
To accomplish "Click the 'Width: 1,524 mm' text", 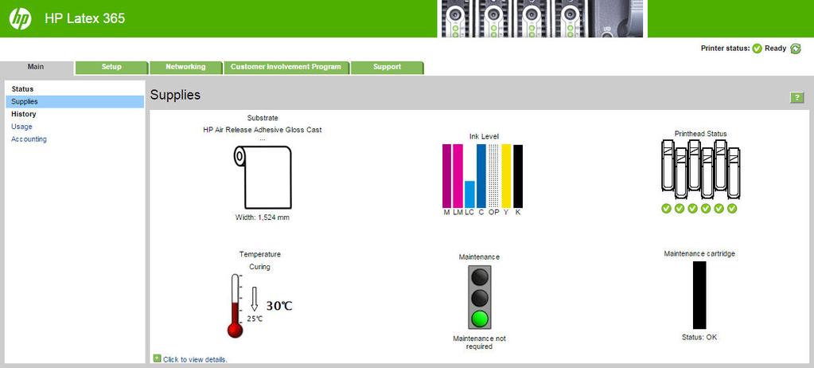I will pos(262,217).
